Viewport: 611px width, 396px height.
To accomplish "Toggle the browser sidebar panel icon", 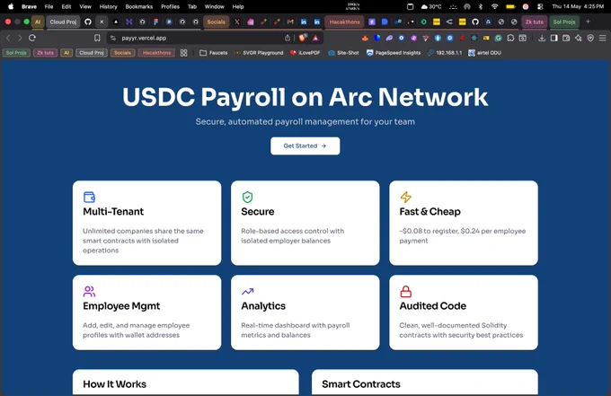I will [553, 38].
